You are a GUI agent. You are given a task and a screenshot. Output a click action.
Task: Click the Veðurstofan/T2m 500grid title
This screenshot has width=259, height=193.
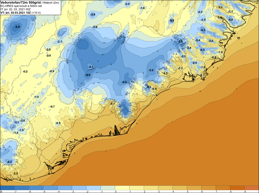21,3
